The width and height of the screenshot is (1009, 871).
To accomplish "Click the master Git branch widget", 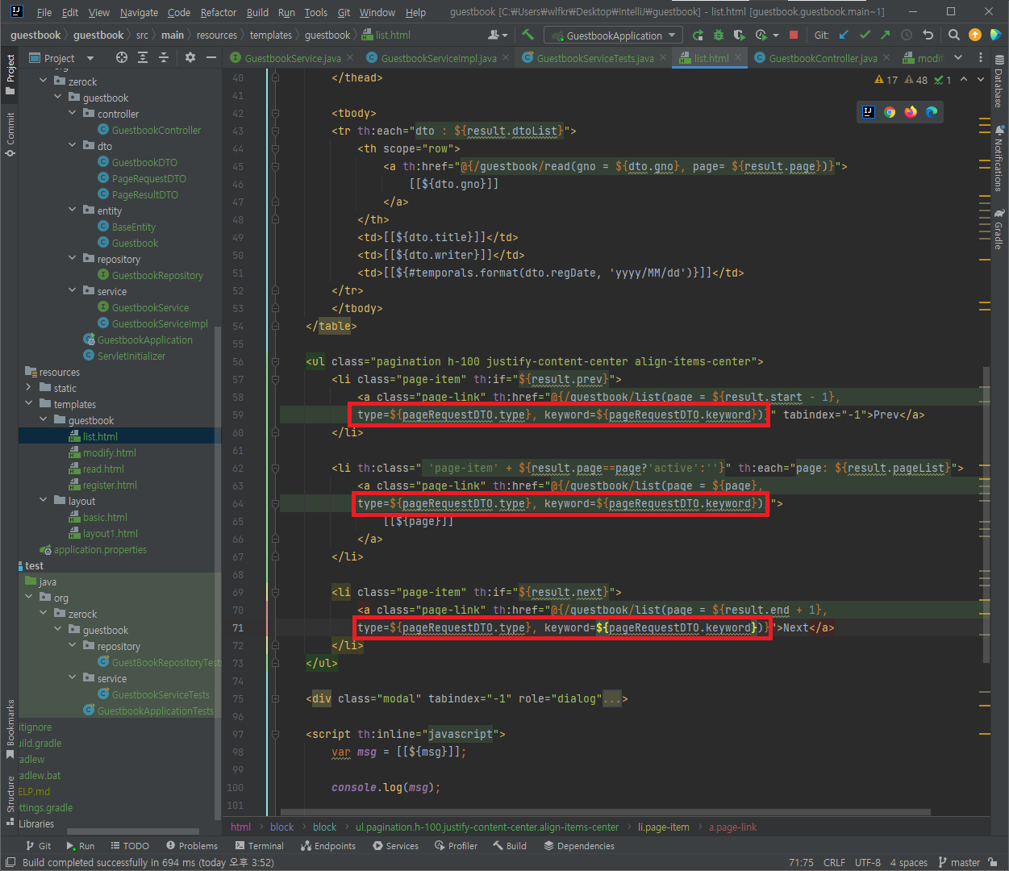I will [959, 862].
